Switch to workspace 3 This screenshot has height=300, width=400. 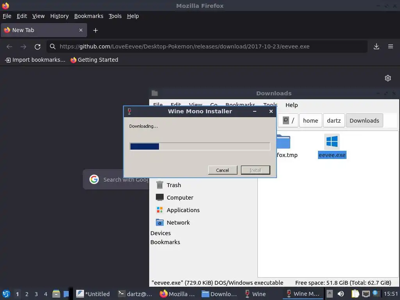tap(36, 294)
